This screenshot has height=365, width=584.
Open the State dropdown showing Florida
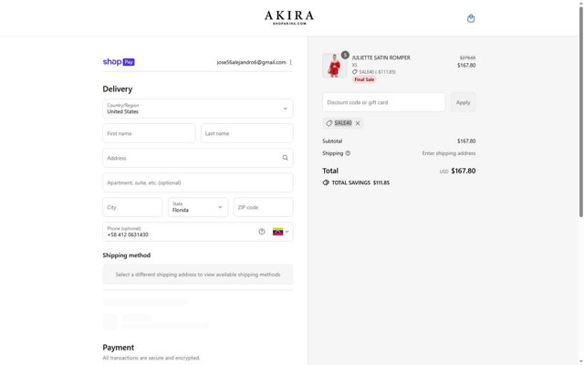198,207
